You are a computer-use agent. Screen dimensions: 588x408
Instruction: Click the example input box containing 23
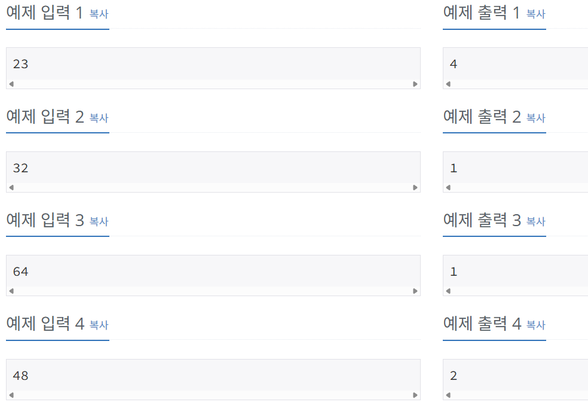point(213,64)
